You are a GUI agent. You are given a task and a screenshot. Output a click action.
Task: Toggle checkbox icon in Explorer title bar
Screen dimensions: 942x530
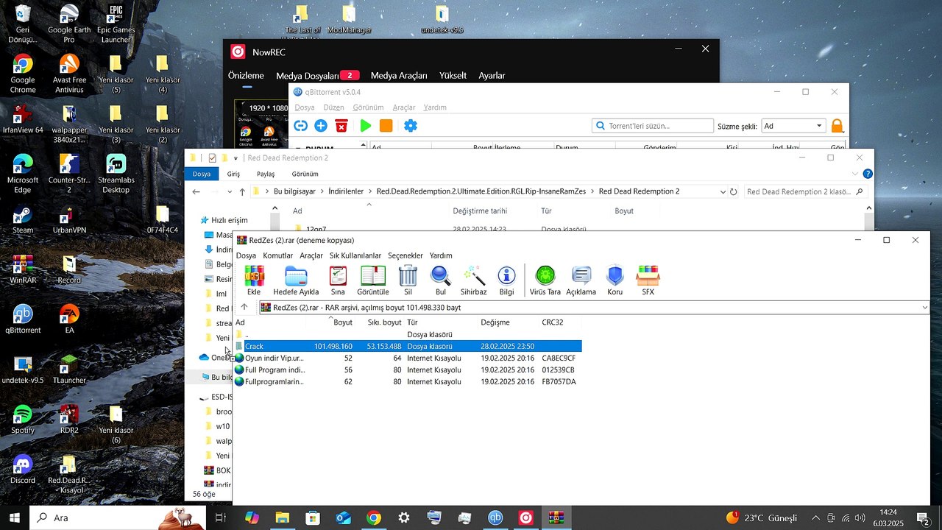click(x=213, y=158)
